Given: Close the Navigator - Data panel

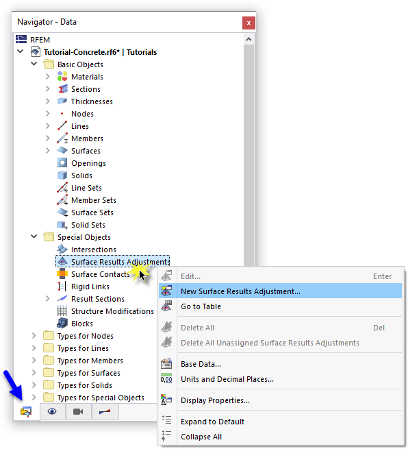Looking at the screenshot, I should tap(248, 23).
